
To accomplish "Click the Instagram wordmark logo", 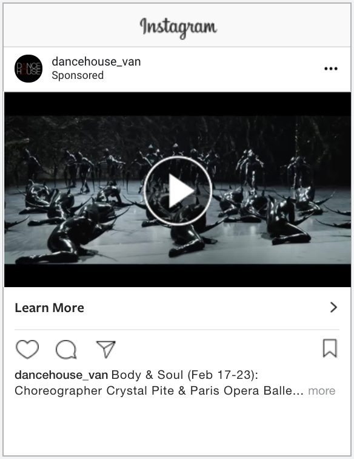I will 178,27.
